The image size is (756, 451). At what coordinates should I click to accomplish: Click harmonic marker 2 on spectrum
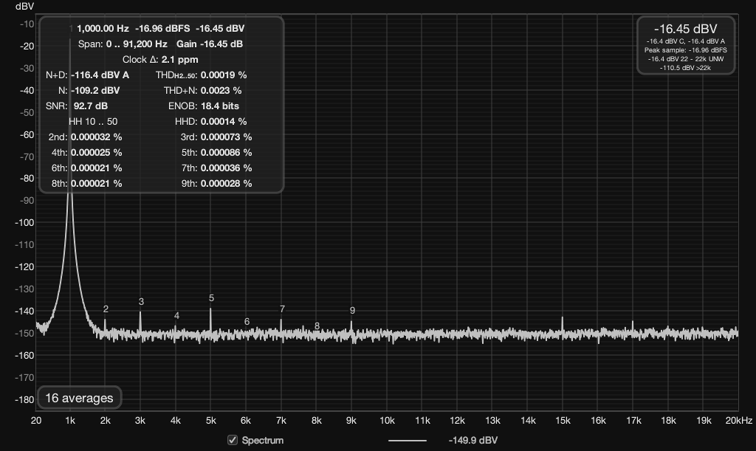tap(106, 309)
